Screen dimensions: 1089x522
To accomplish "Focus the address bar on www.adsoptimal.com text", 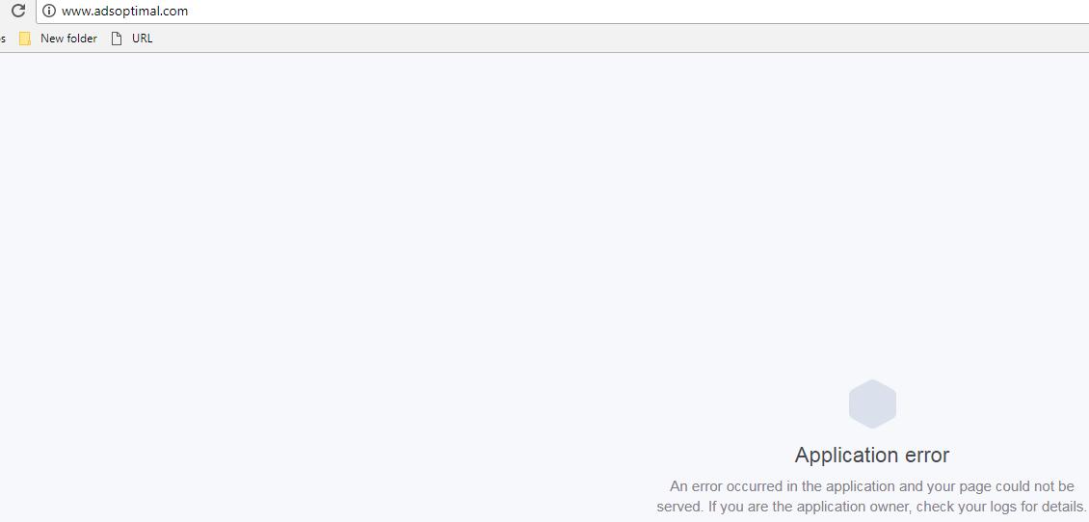I will click(x=124, y=12).
